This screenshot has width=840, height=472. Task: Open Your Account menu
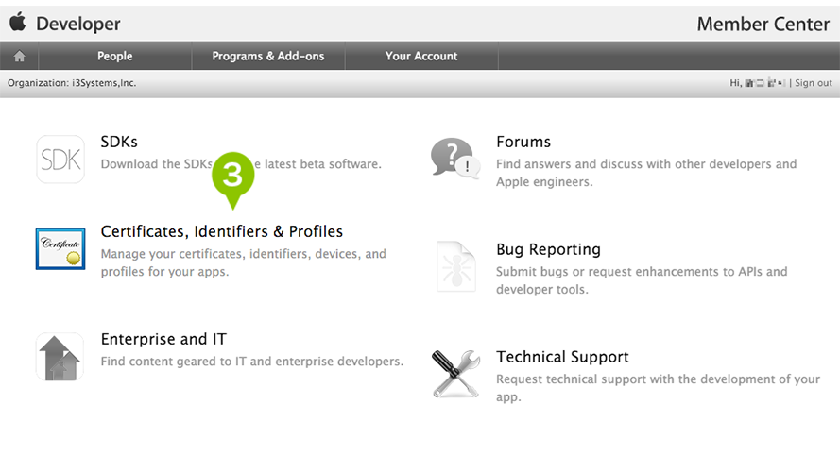421,56
